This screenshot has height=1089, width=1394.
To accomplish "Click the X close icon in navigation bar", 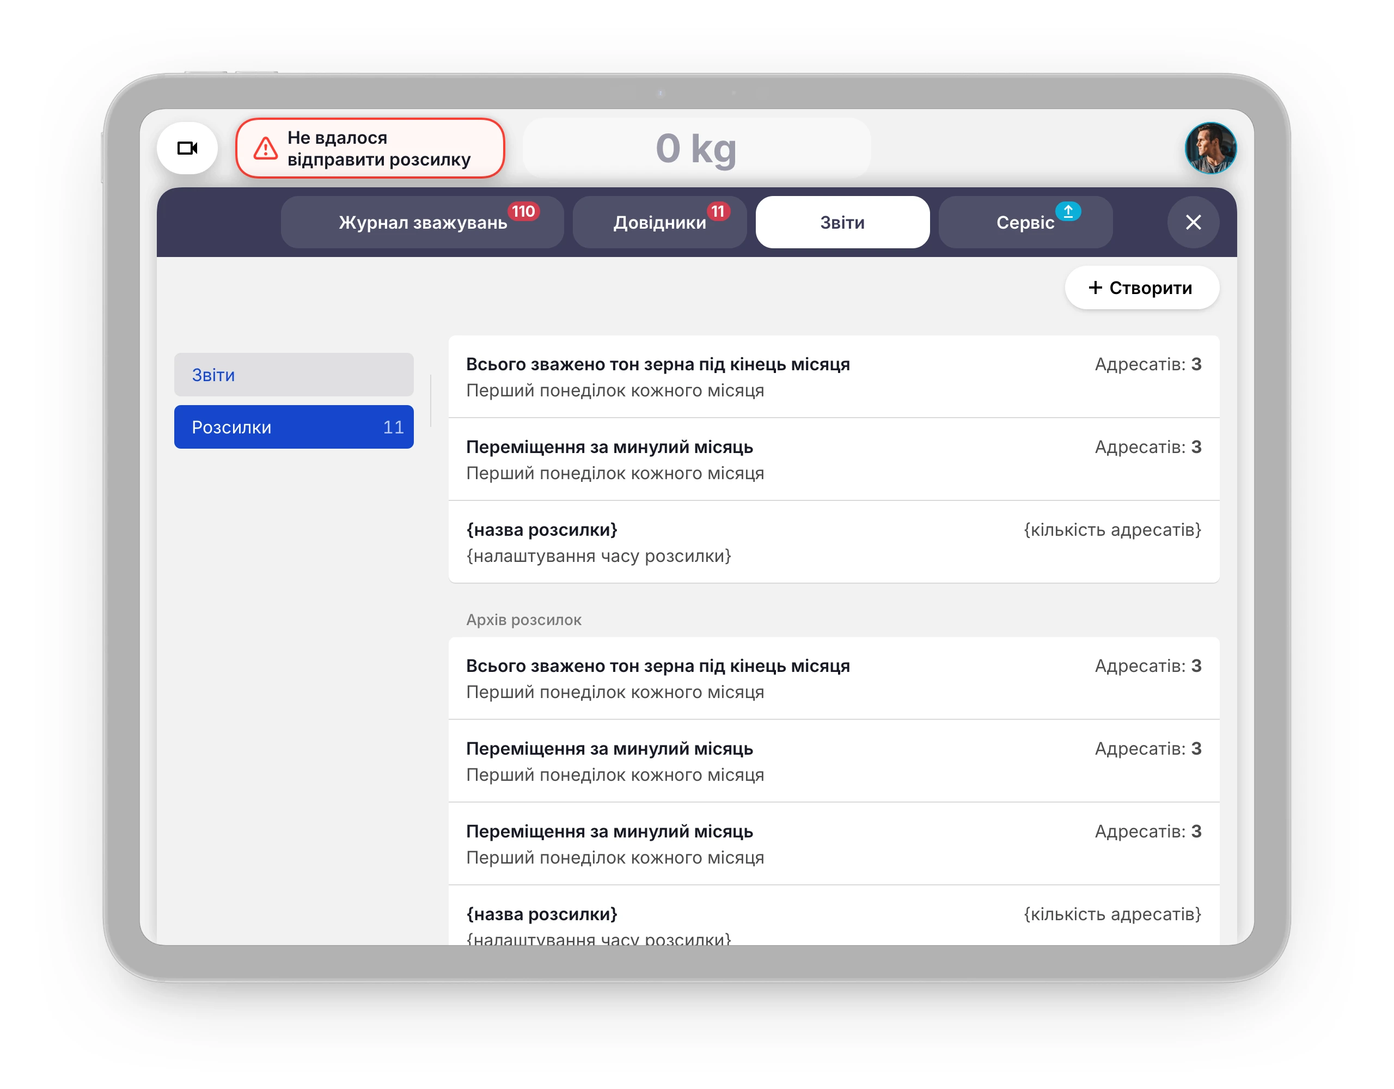I will click(x=1193, y=222).
